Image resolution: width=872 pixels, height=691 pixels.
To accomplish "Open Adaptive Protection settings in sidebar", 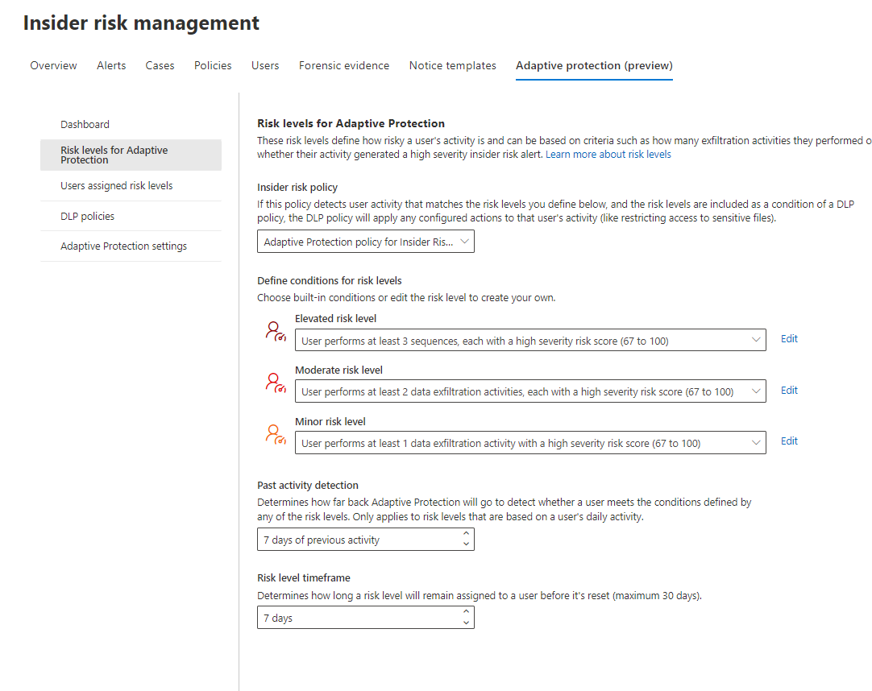I will click(123, 246).
